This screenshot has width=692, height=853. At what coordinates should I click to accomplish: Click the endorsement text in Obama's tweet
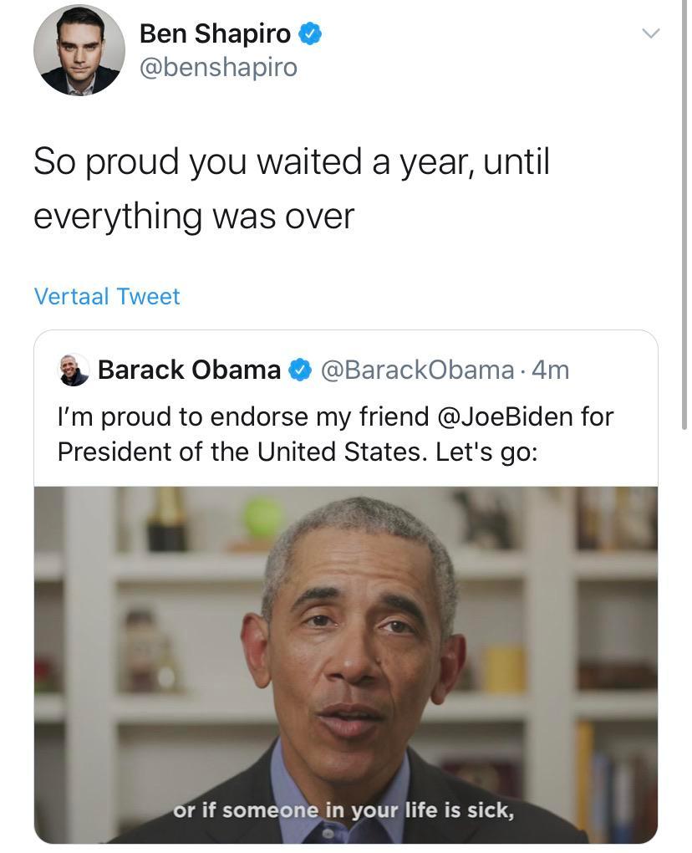(334, 434)
